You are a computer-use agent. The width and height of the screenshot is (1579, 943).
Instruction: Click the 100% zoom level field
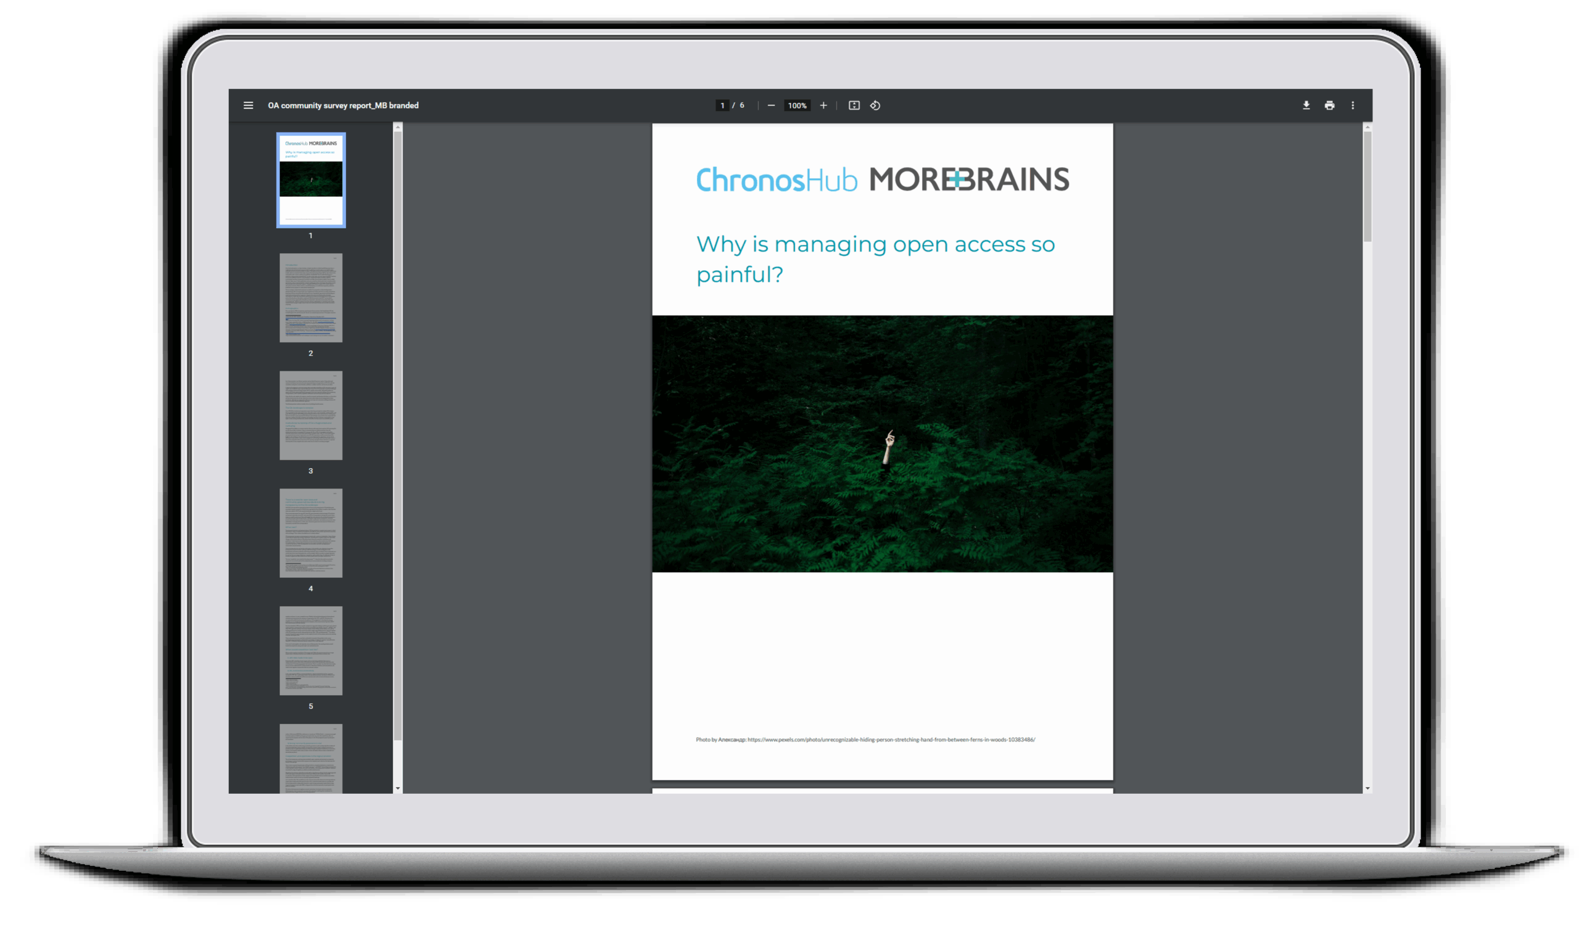pyautogui.click(x=797, y=105)
